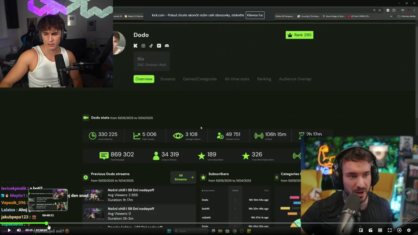Click the picture-in-picture player icon
This screenshot has width=418, height=235.
[x=361, y=230]
